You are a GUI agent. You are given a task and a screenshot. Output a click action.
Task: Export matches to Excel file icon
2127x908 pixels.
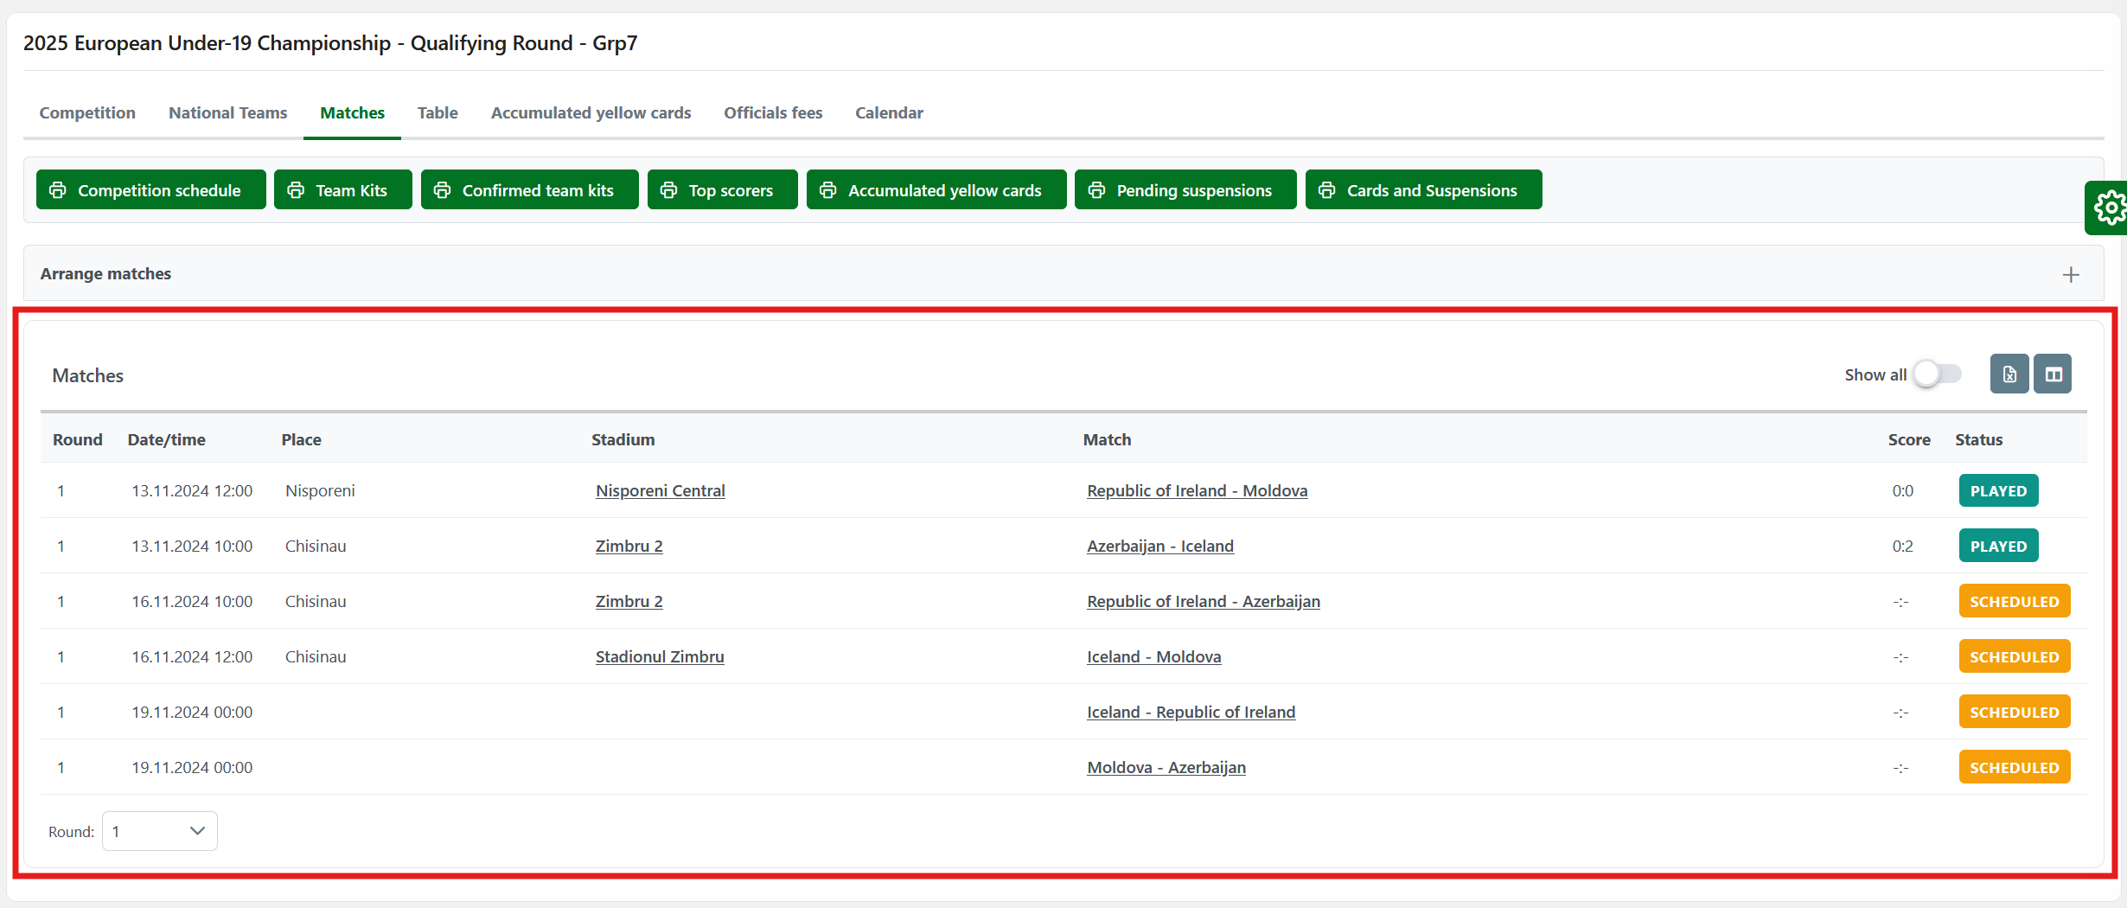click(x=2009, y=374)
